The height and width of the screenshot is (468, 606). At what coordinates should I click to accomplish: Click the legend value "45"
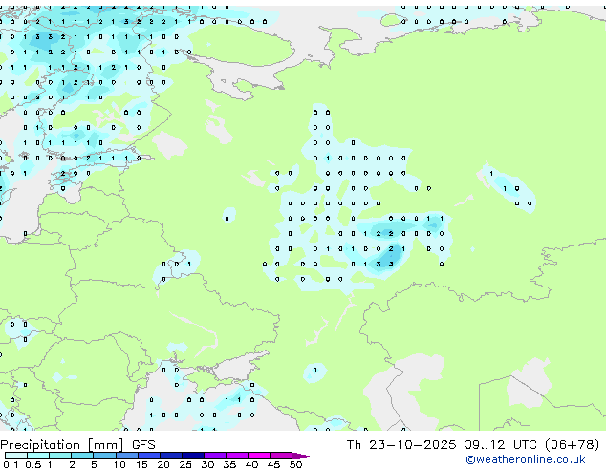pos(274,464)
